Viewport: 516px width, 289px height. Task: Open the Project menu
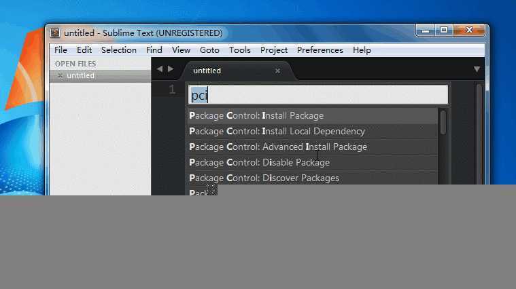tap(274, 50)
